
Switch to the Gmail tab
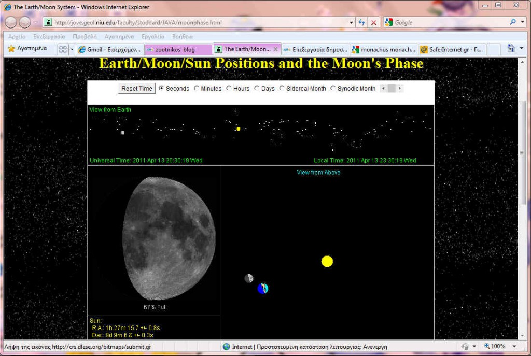[109, 49]
